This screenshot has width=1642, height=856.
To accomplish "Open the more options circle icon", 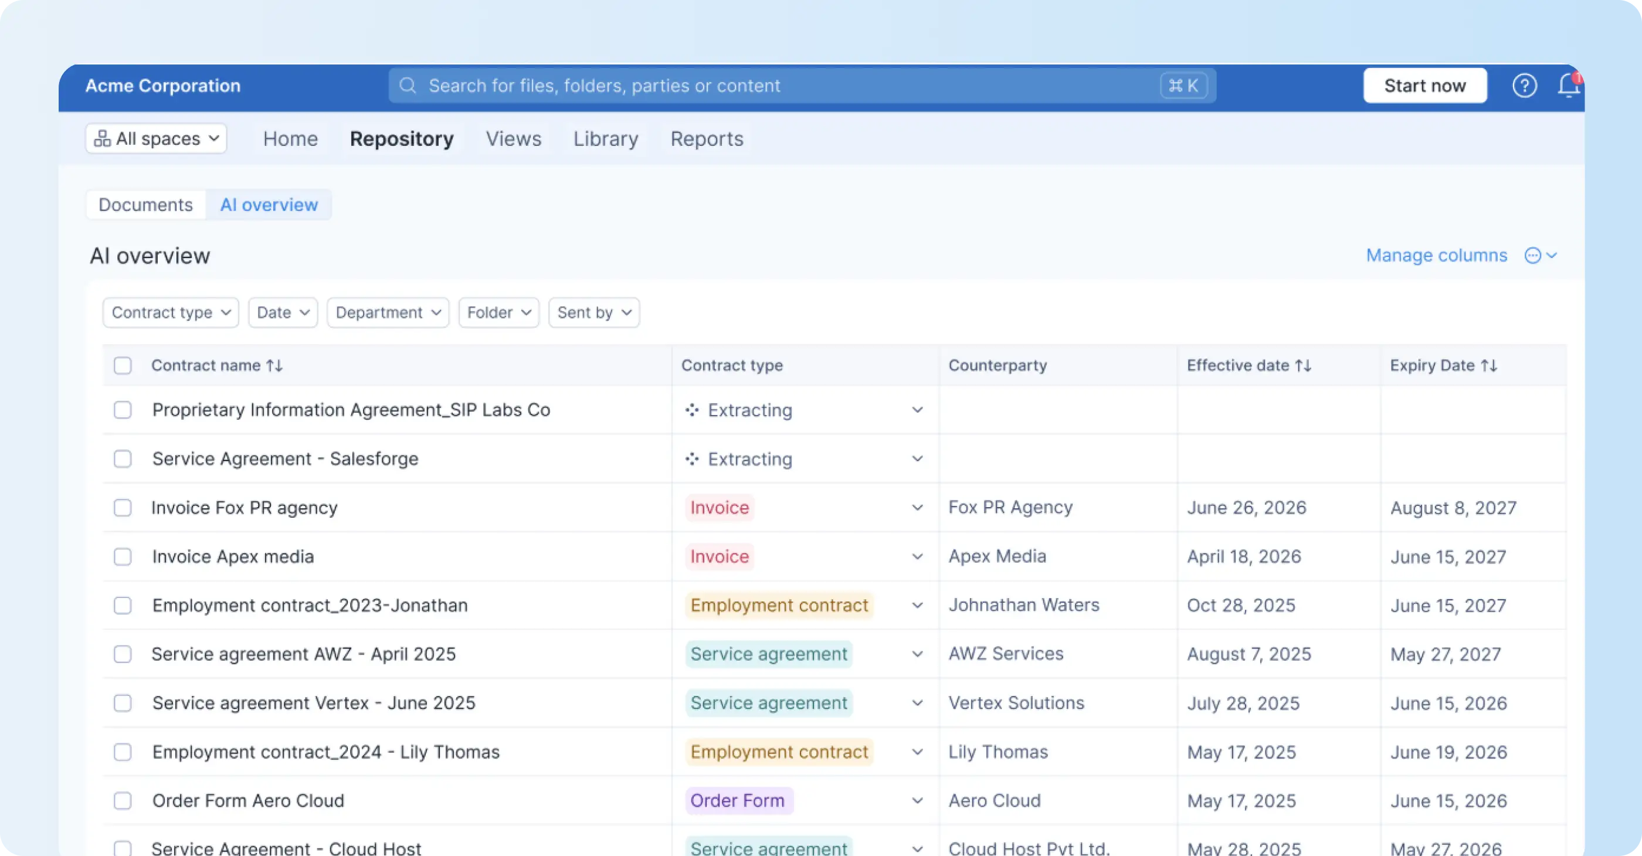I will 1532,256.
